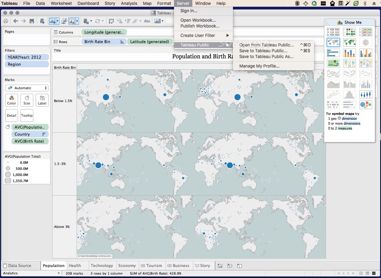Click the clear sheet toolbar icon
This screenshot has width=381, height=278.
pos(72,21)
